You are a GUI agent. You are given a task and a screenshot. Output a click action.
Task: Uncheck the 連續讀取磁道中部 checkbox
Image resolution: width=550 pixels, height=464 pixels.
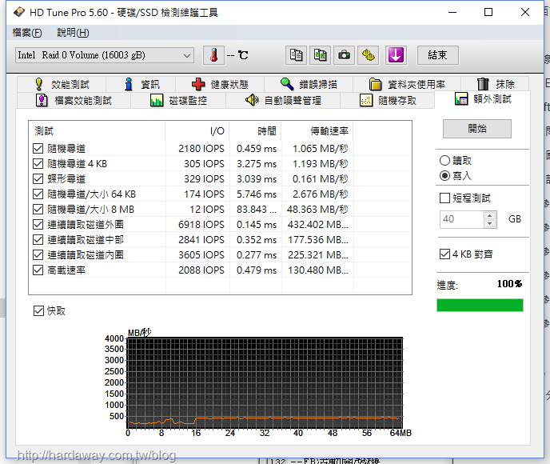(x=38, y=240)
